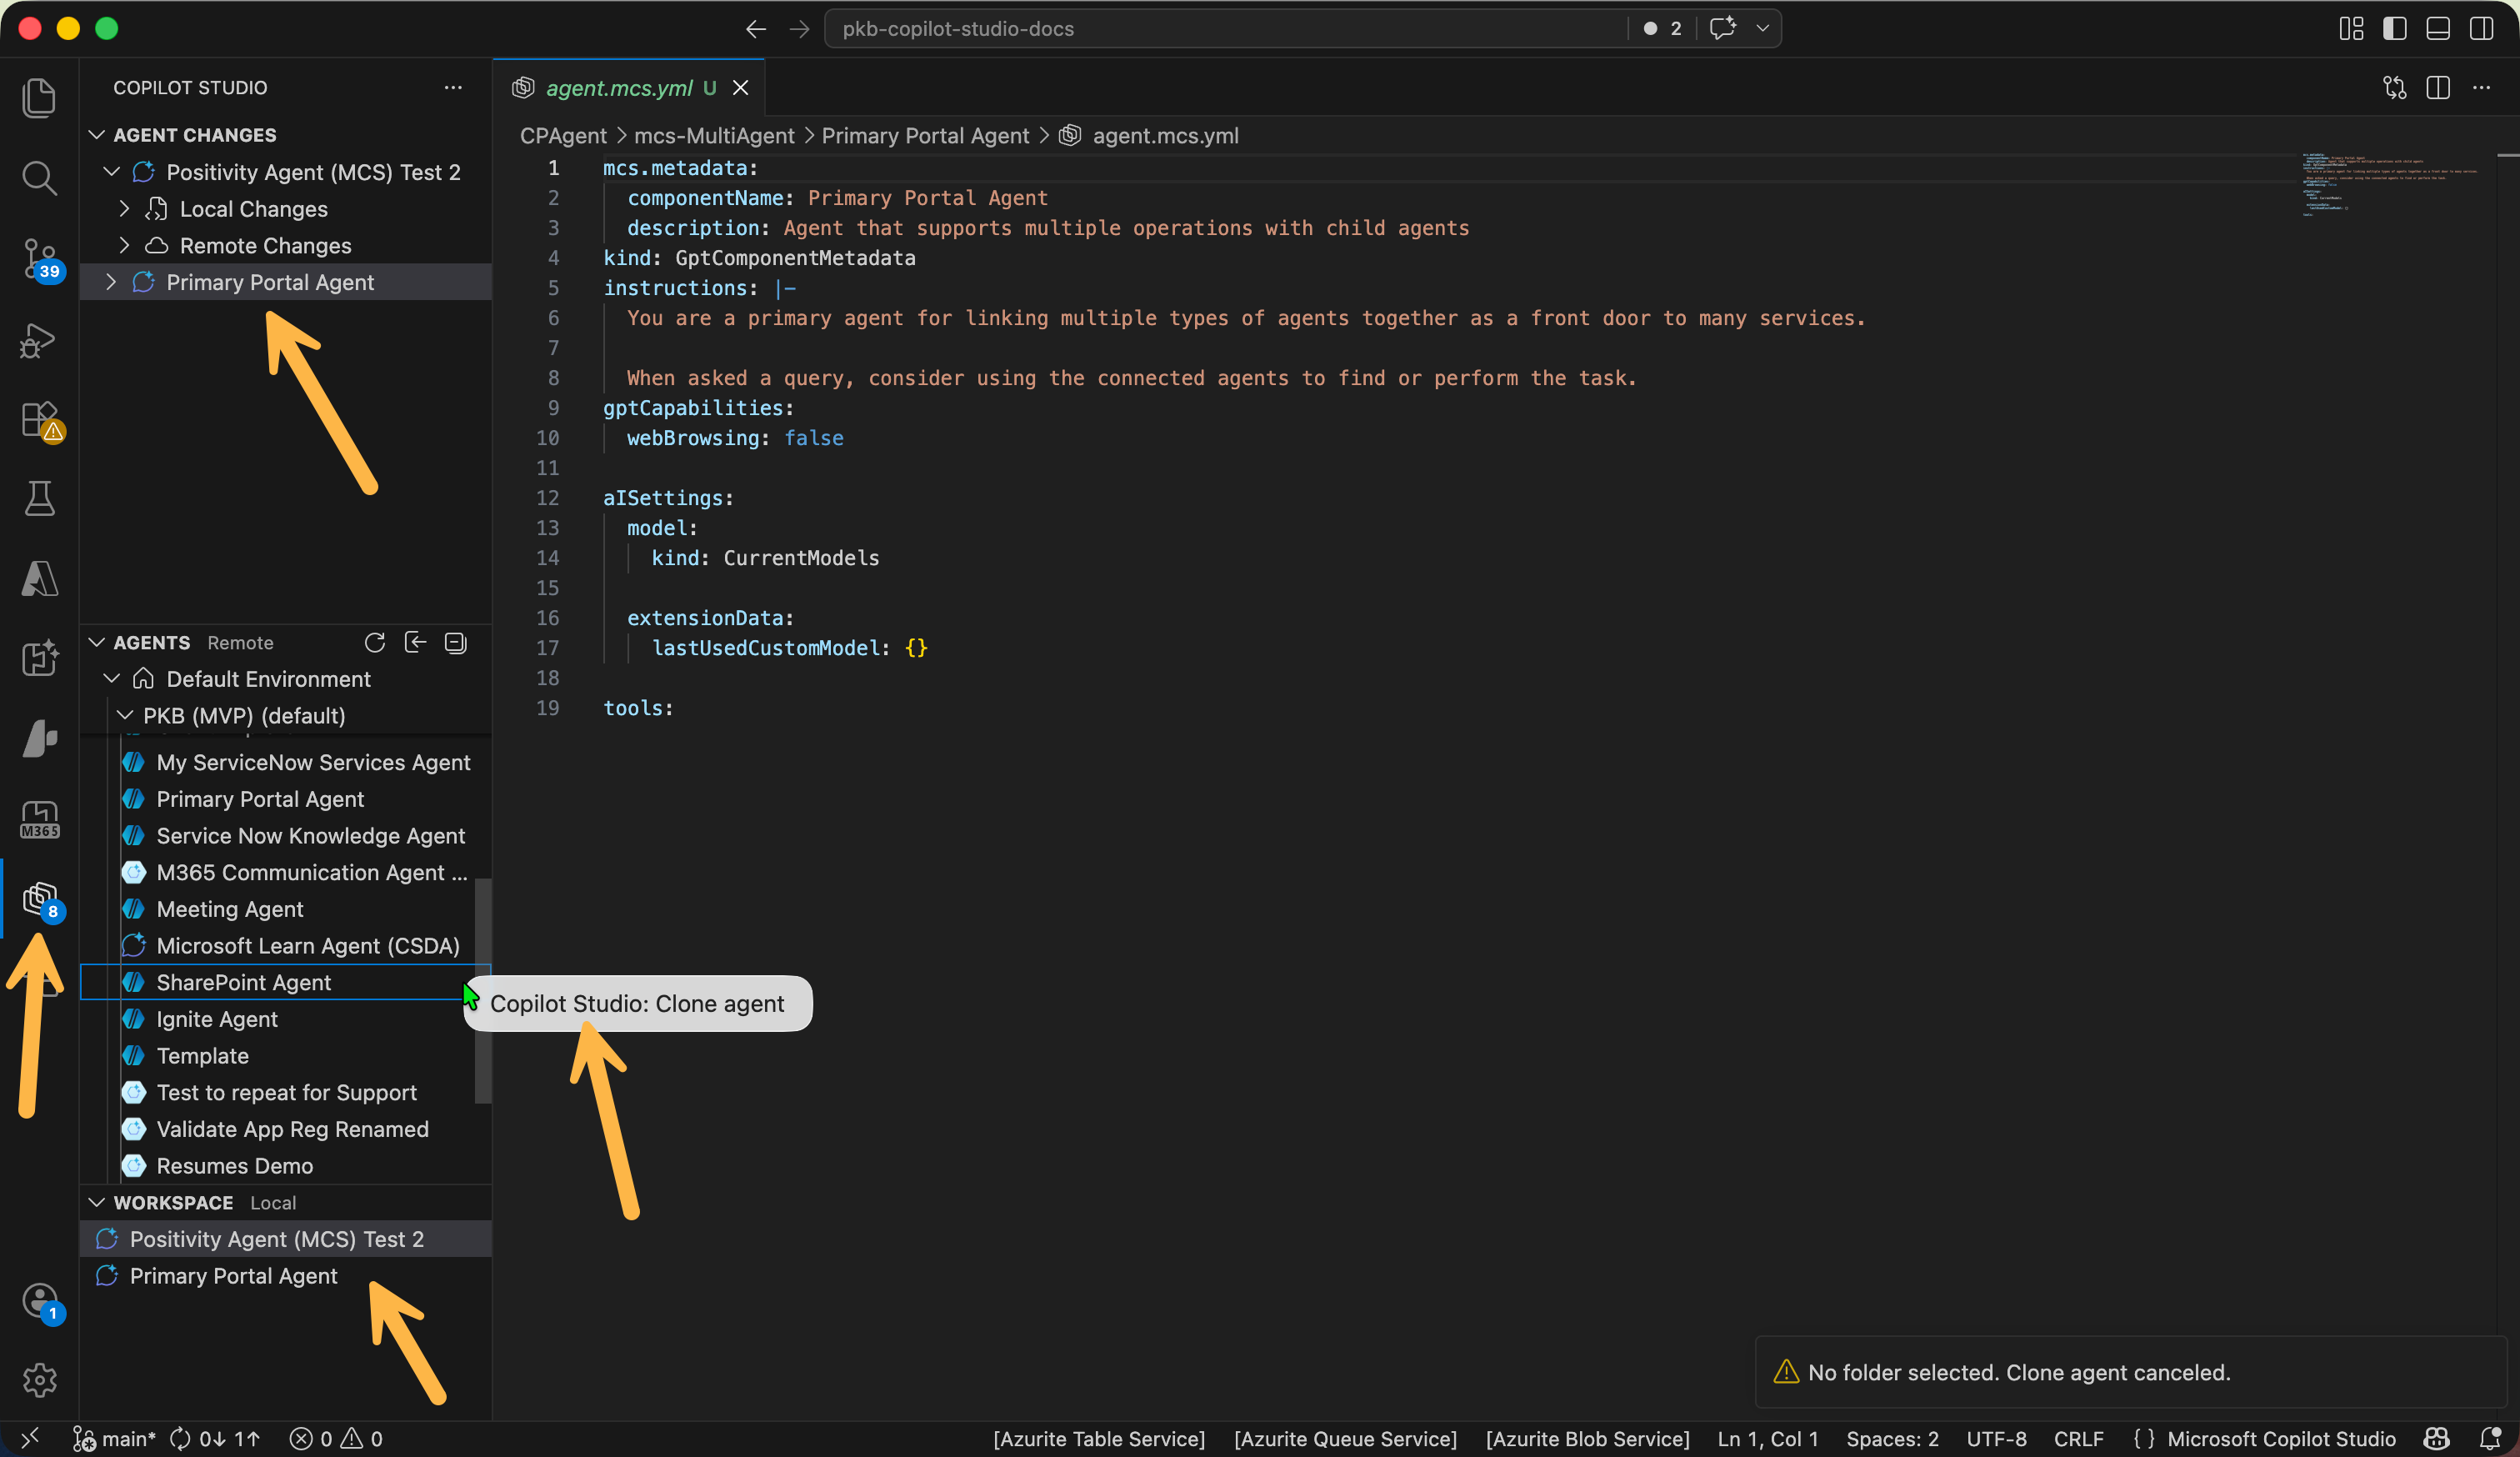Click the Azure icon in activity bar
2520x1457 pixels.
(39, 578)
